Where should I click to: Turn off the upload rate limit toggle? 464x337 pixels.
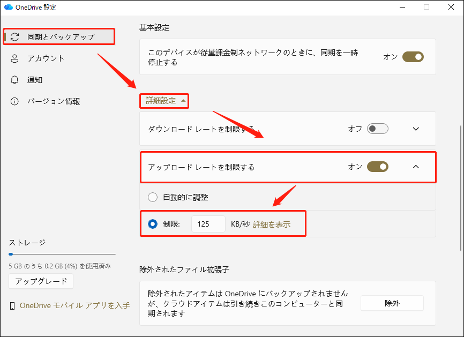378,167
